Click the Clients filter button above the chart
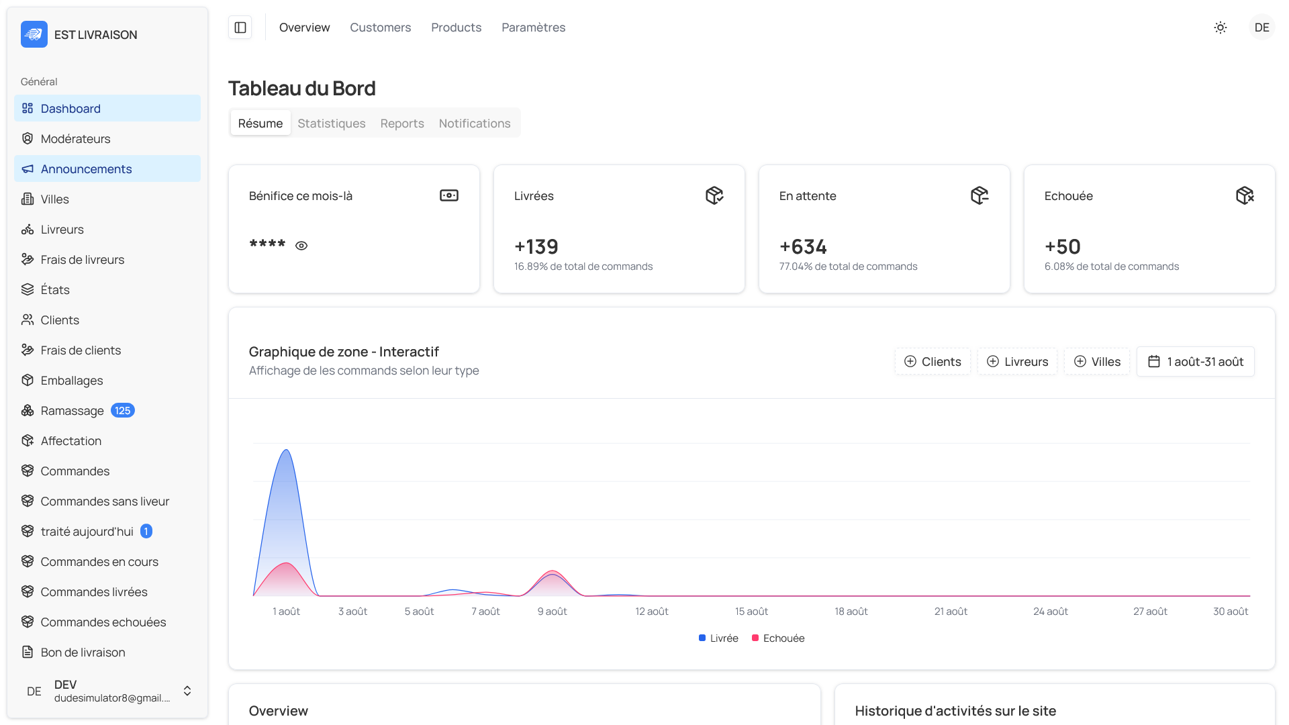Viewport: 1289px width, 725px height. (933, 361)
